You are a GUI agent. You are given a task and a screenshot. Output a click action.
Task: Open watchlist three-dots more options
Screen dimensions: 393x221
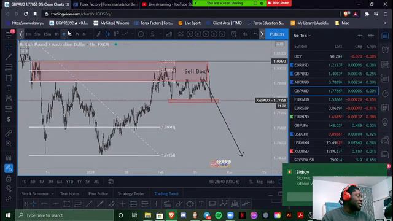pyautogui.click(x=371, y=36)
